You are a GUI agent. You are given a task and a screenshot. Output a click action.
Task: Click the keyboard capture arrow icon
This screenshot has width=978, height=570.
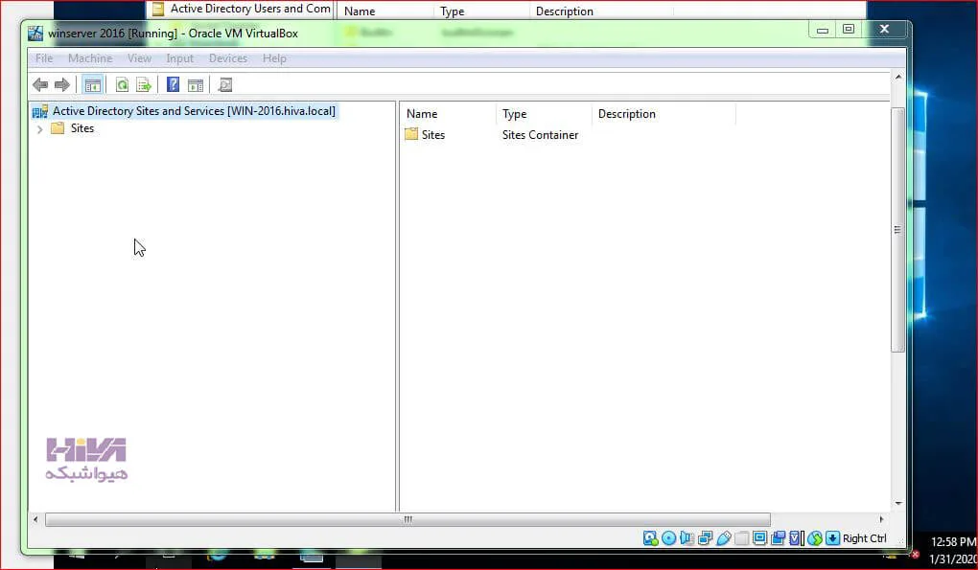[x=832, y=538]
